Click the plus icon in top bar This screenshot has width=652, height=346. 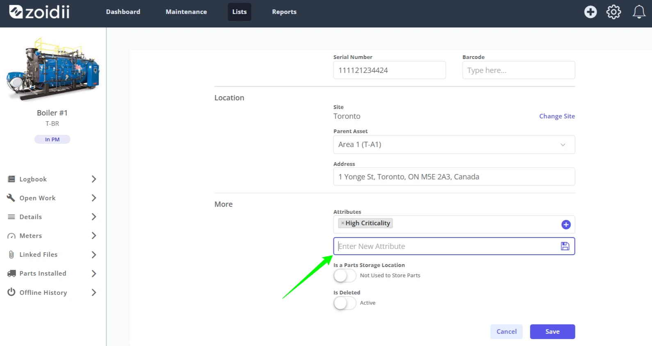pyautogui.click(x=590, y=12)
